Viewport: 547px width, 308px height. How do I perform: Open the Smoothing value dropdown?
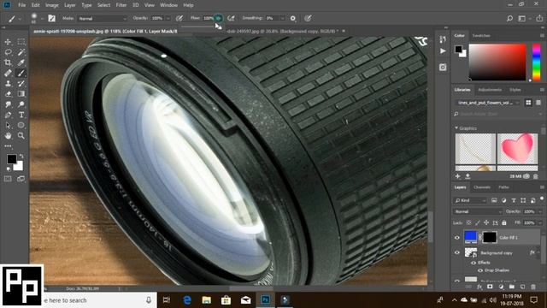coord(282,18)
